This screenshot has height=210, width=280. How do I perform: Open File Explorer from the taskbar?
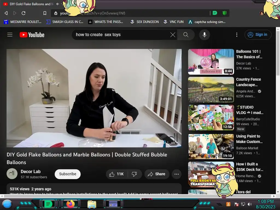pyautogui.click(x=92, y=204)
